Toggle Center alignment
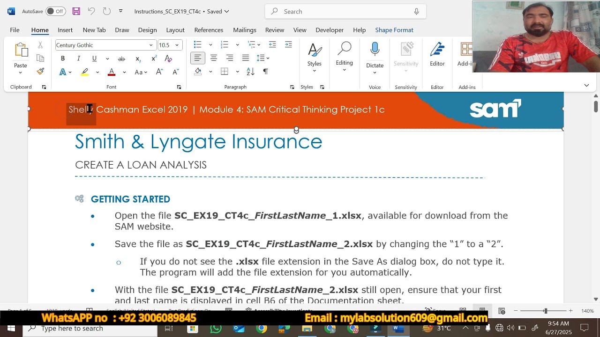 tap(214, 58)
